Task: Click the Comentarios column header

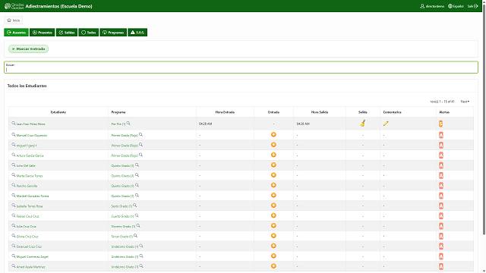Action: (x=392, y=112)
